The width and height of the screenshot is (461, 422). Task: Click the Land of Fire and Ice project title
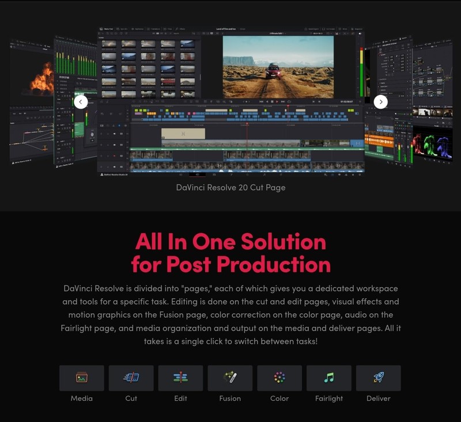(x=226, y=29)
